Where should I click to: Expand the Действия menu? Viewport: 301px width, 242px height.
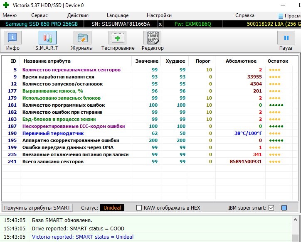click(77, 15)
